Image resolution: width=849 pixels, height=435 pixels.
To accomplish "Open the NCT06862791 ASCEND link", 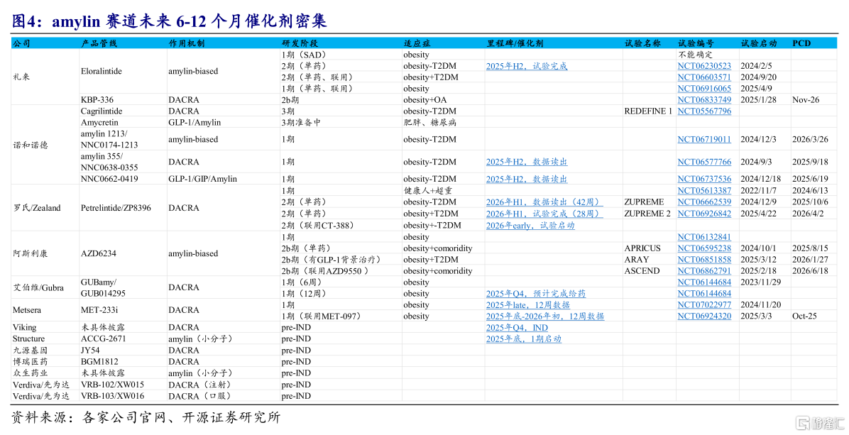I will tap(704, 271).
